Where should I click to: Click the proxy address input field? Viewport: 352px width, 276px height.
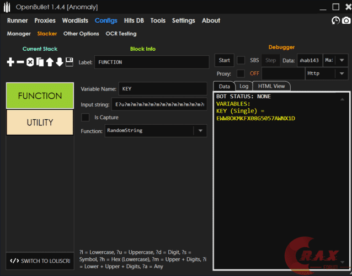(x=283, y=73)
